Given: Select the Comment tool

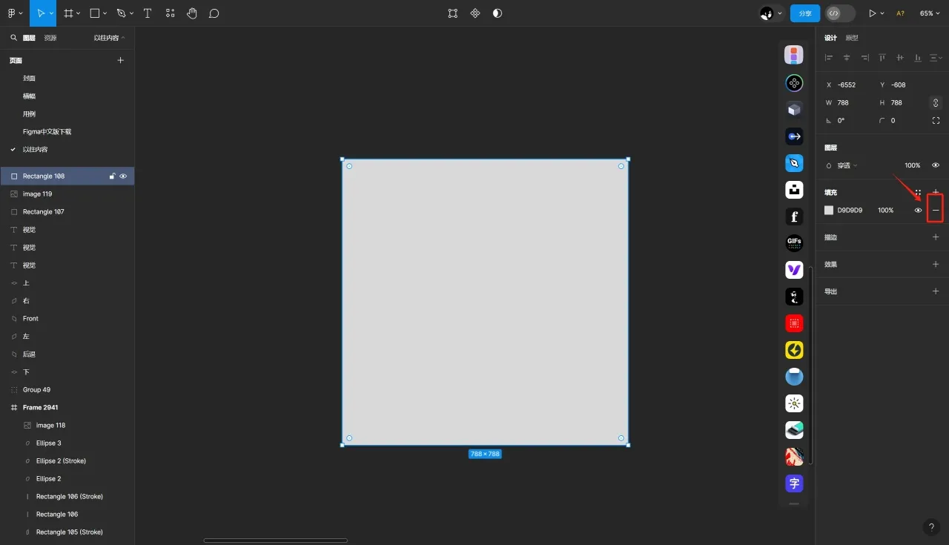Looking at the screenshot, I should 214,13.
